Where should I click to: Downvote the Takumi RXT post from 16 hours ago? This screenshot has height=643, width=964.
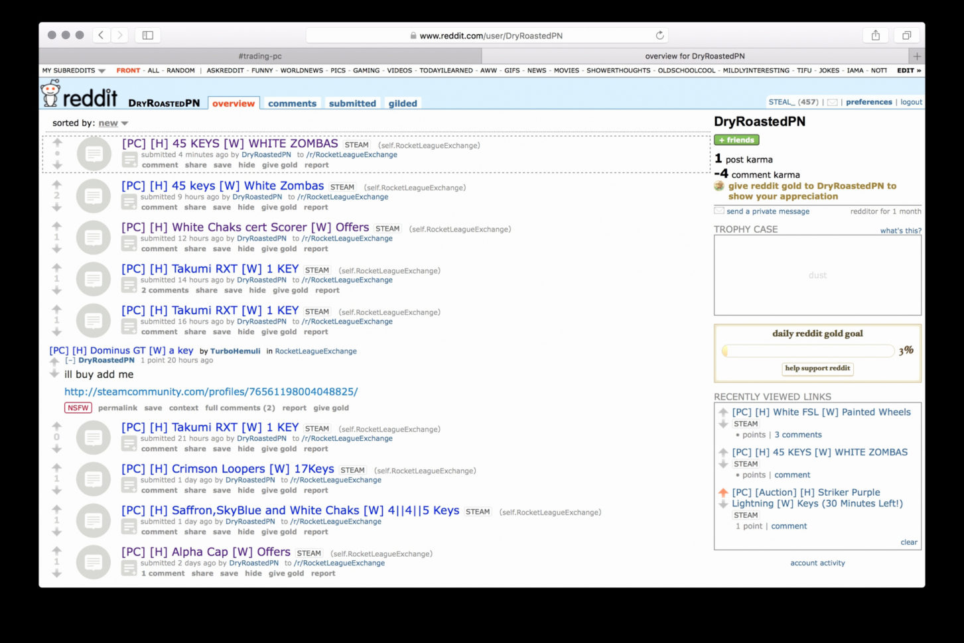[x=56, y=331]
